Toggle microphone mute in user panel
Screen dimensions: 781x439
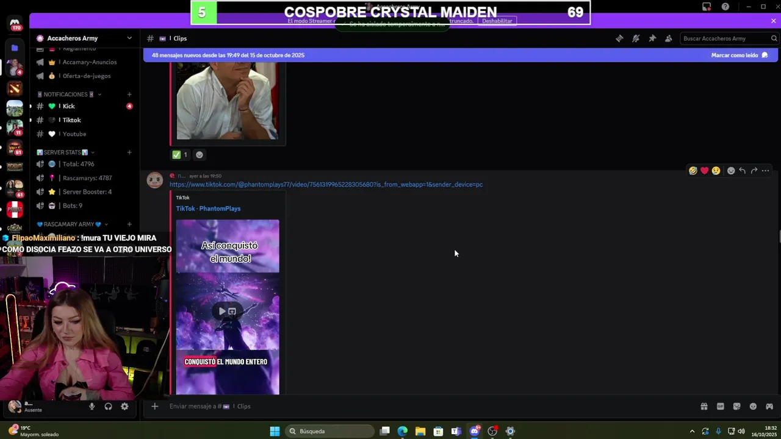tap(92, 407)
